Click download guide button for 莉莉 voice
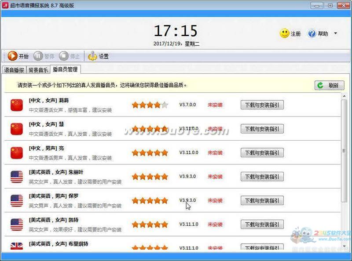Screen dimensions: 352x261 click(262, 105)
